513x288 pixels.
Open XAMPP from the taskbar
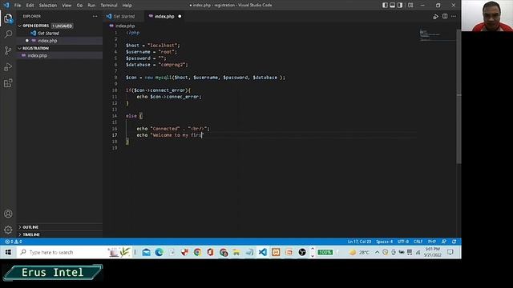click(276, 252)
